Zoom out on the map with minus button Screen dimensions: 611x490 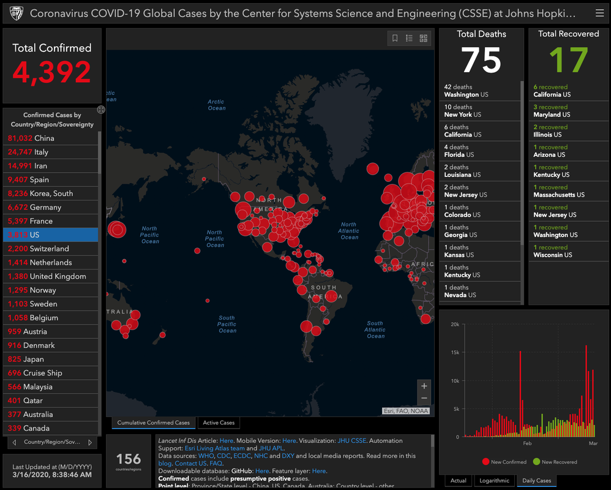click(424, 398)
